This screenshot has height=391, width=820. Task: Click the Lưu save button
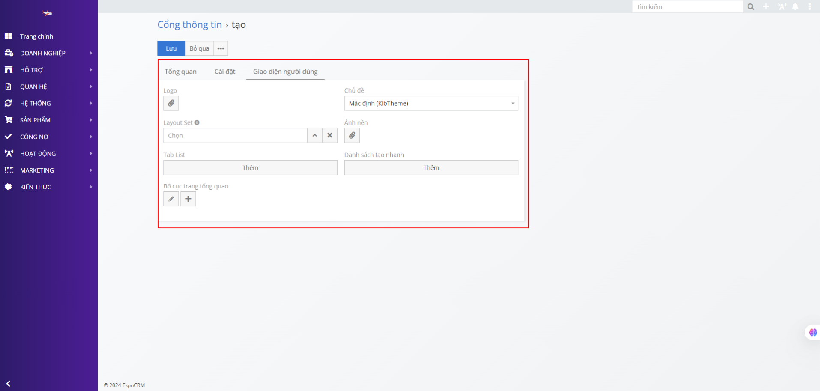click(x=171, y=48)
